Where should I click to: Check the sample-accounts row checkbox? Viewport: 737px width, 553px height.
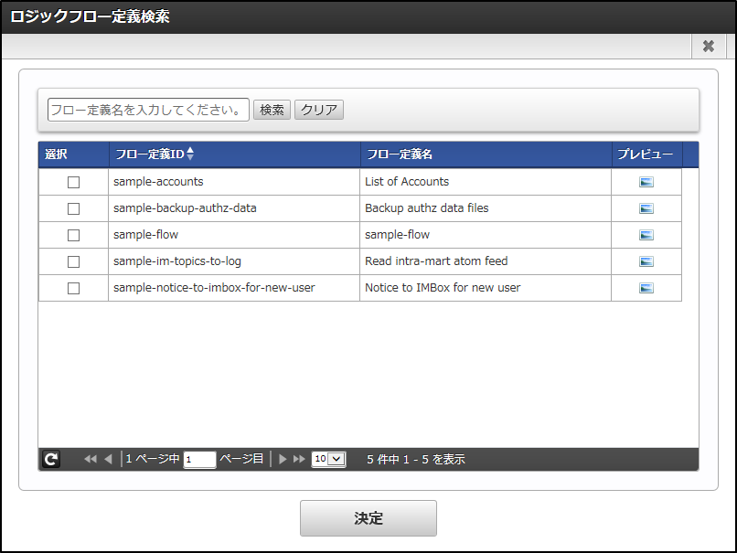[73, 182]
